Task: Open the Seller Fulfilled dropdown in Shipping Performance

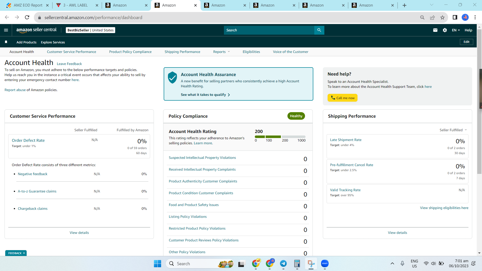Action: 453,130
